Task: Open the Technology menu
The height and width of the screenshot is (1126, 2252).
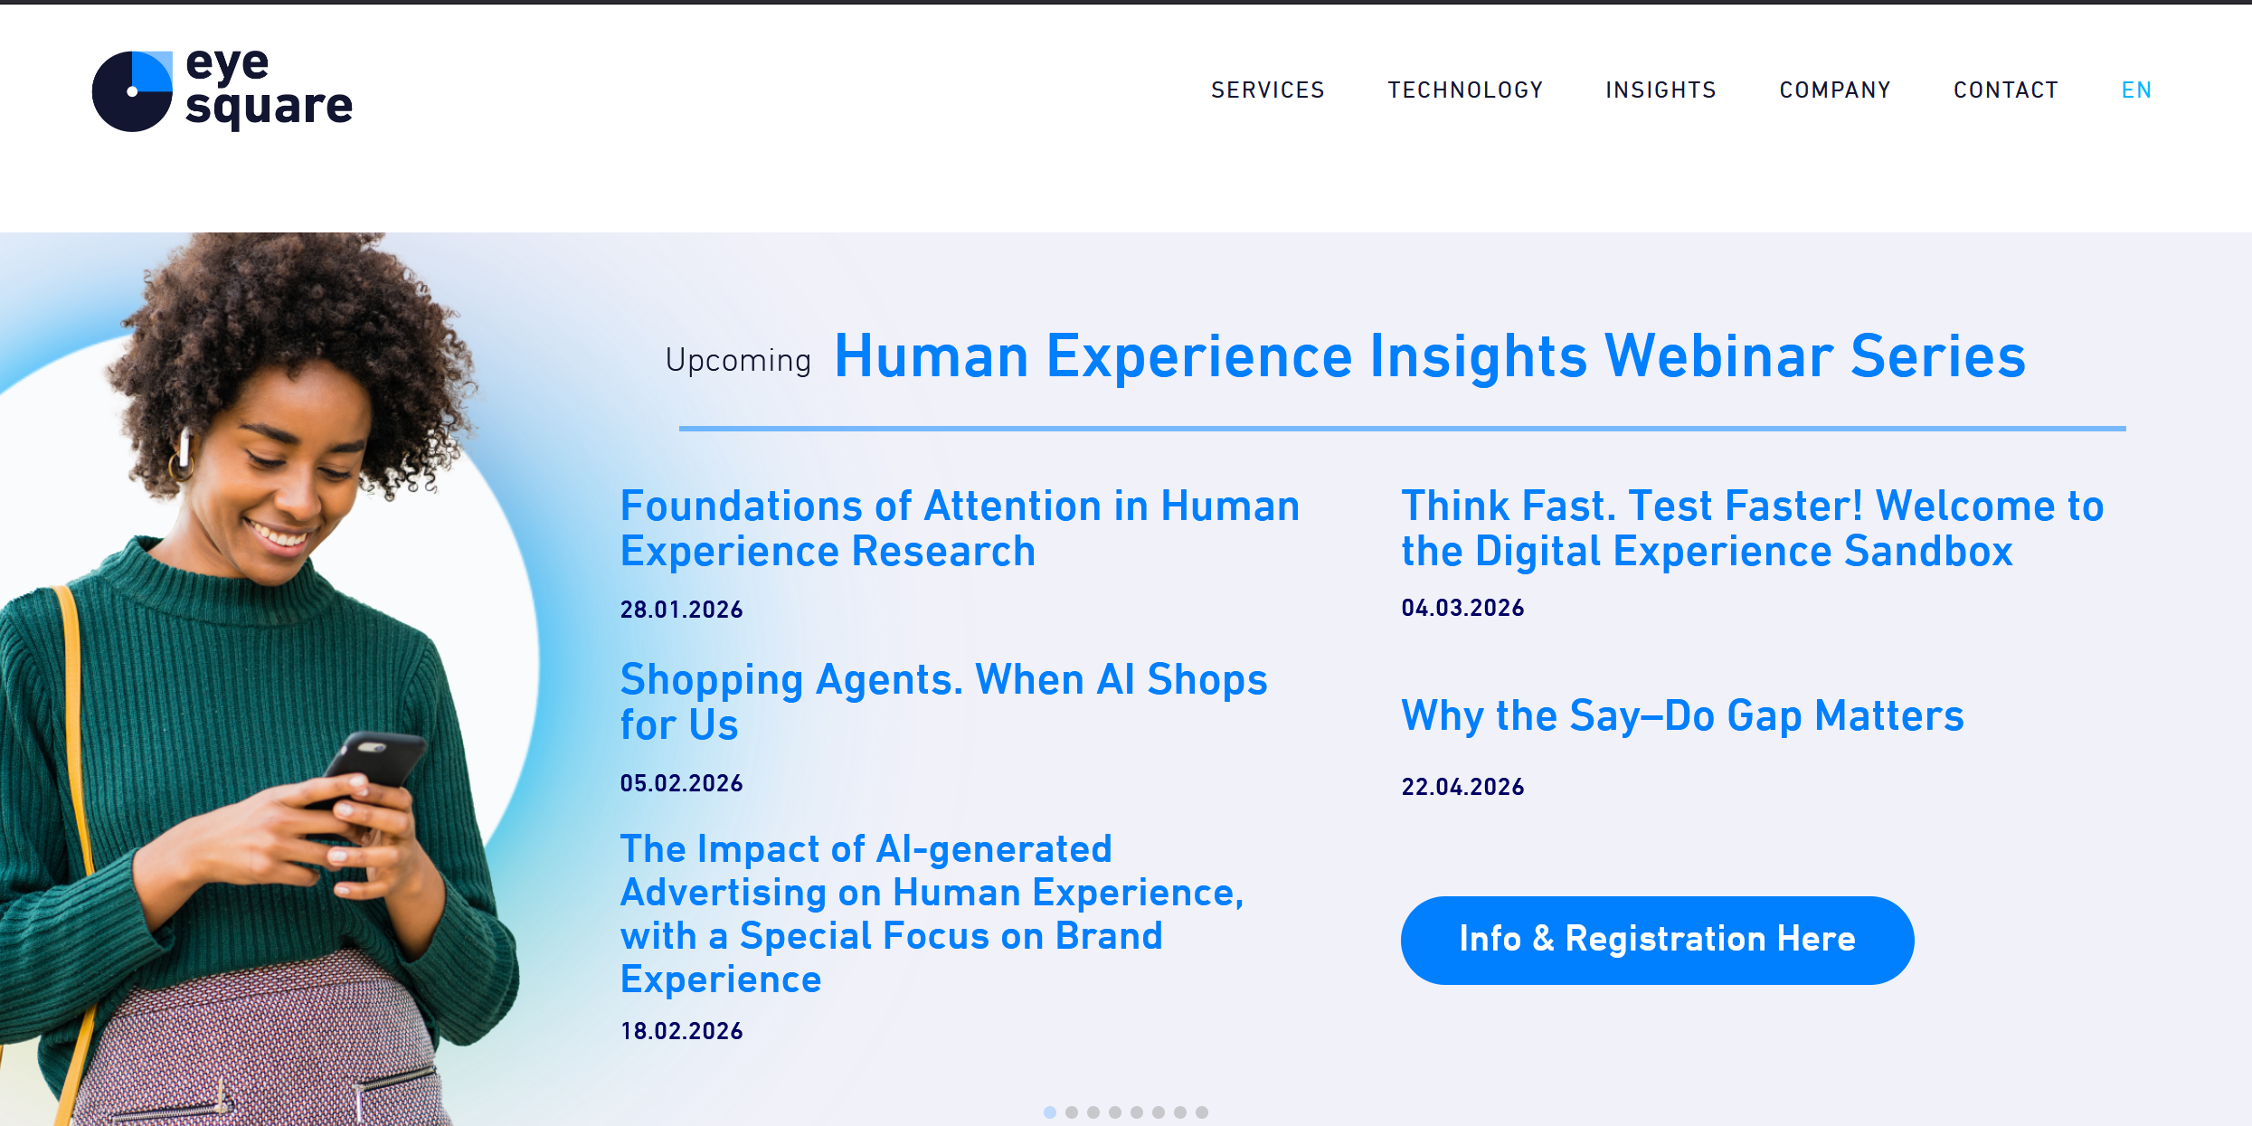Action: pos(1465,90)
